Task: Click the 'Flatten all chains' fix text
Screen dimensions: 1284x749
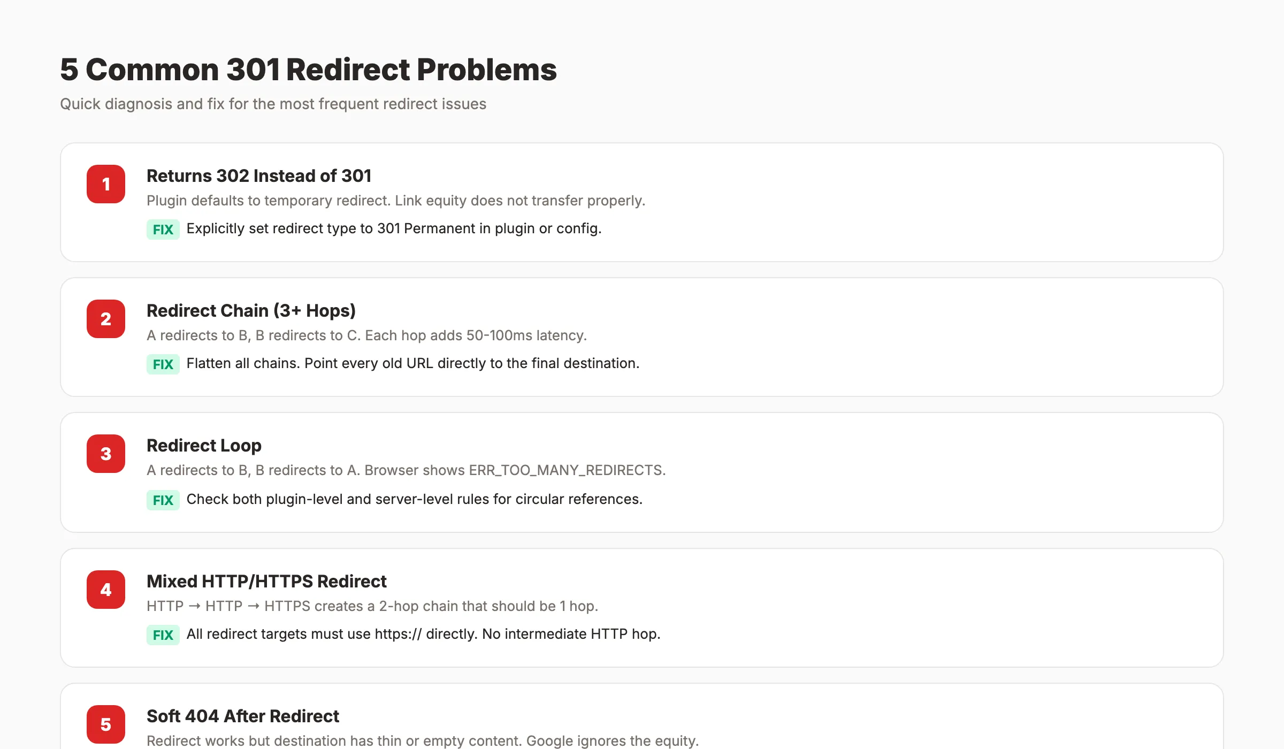Action: click(412, 363)
